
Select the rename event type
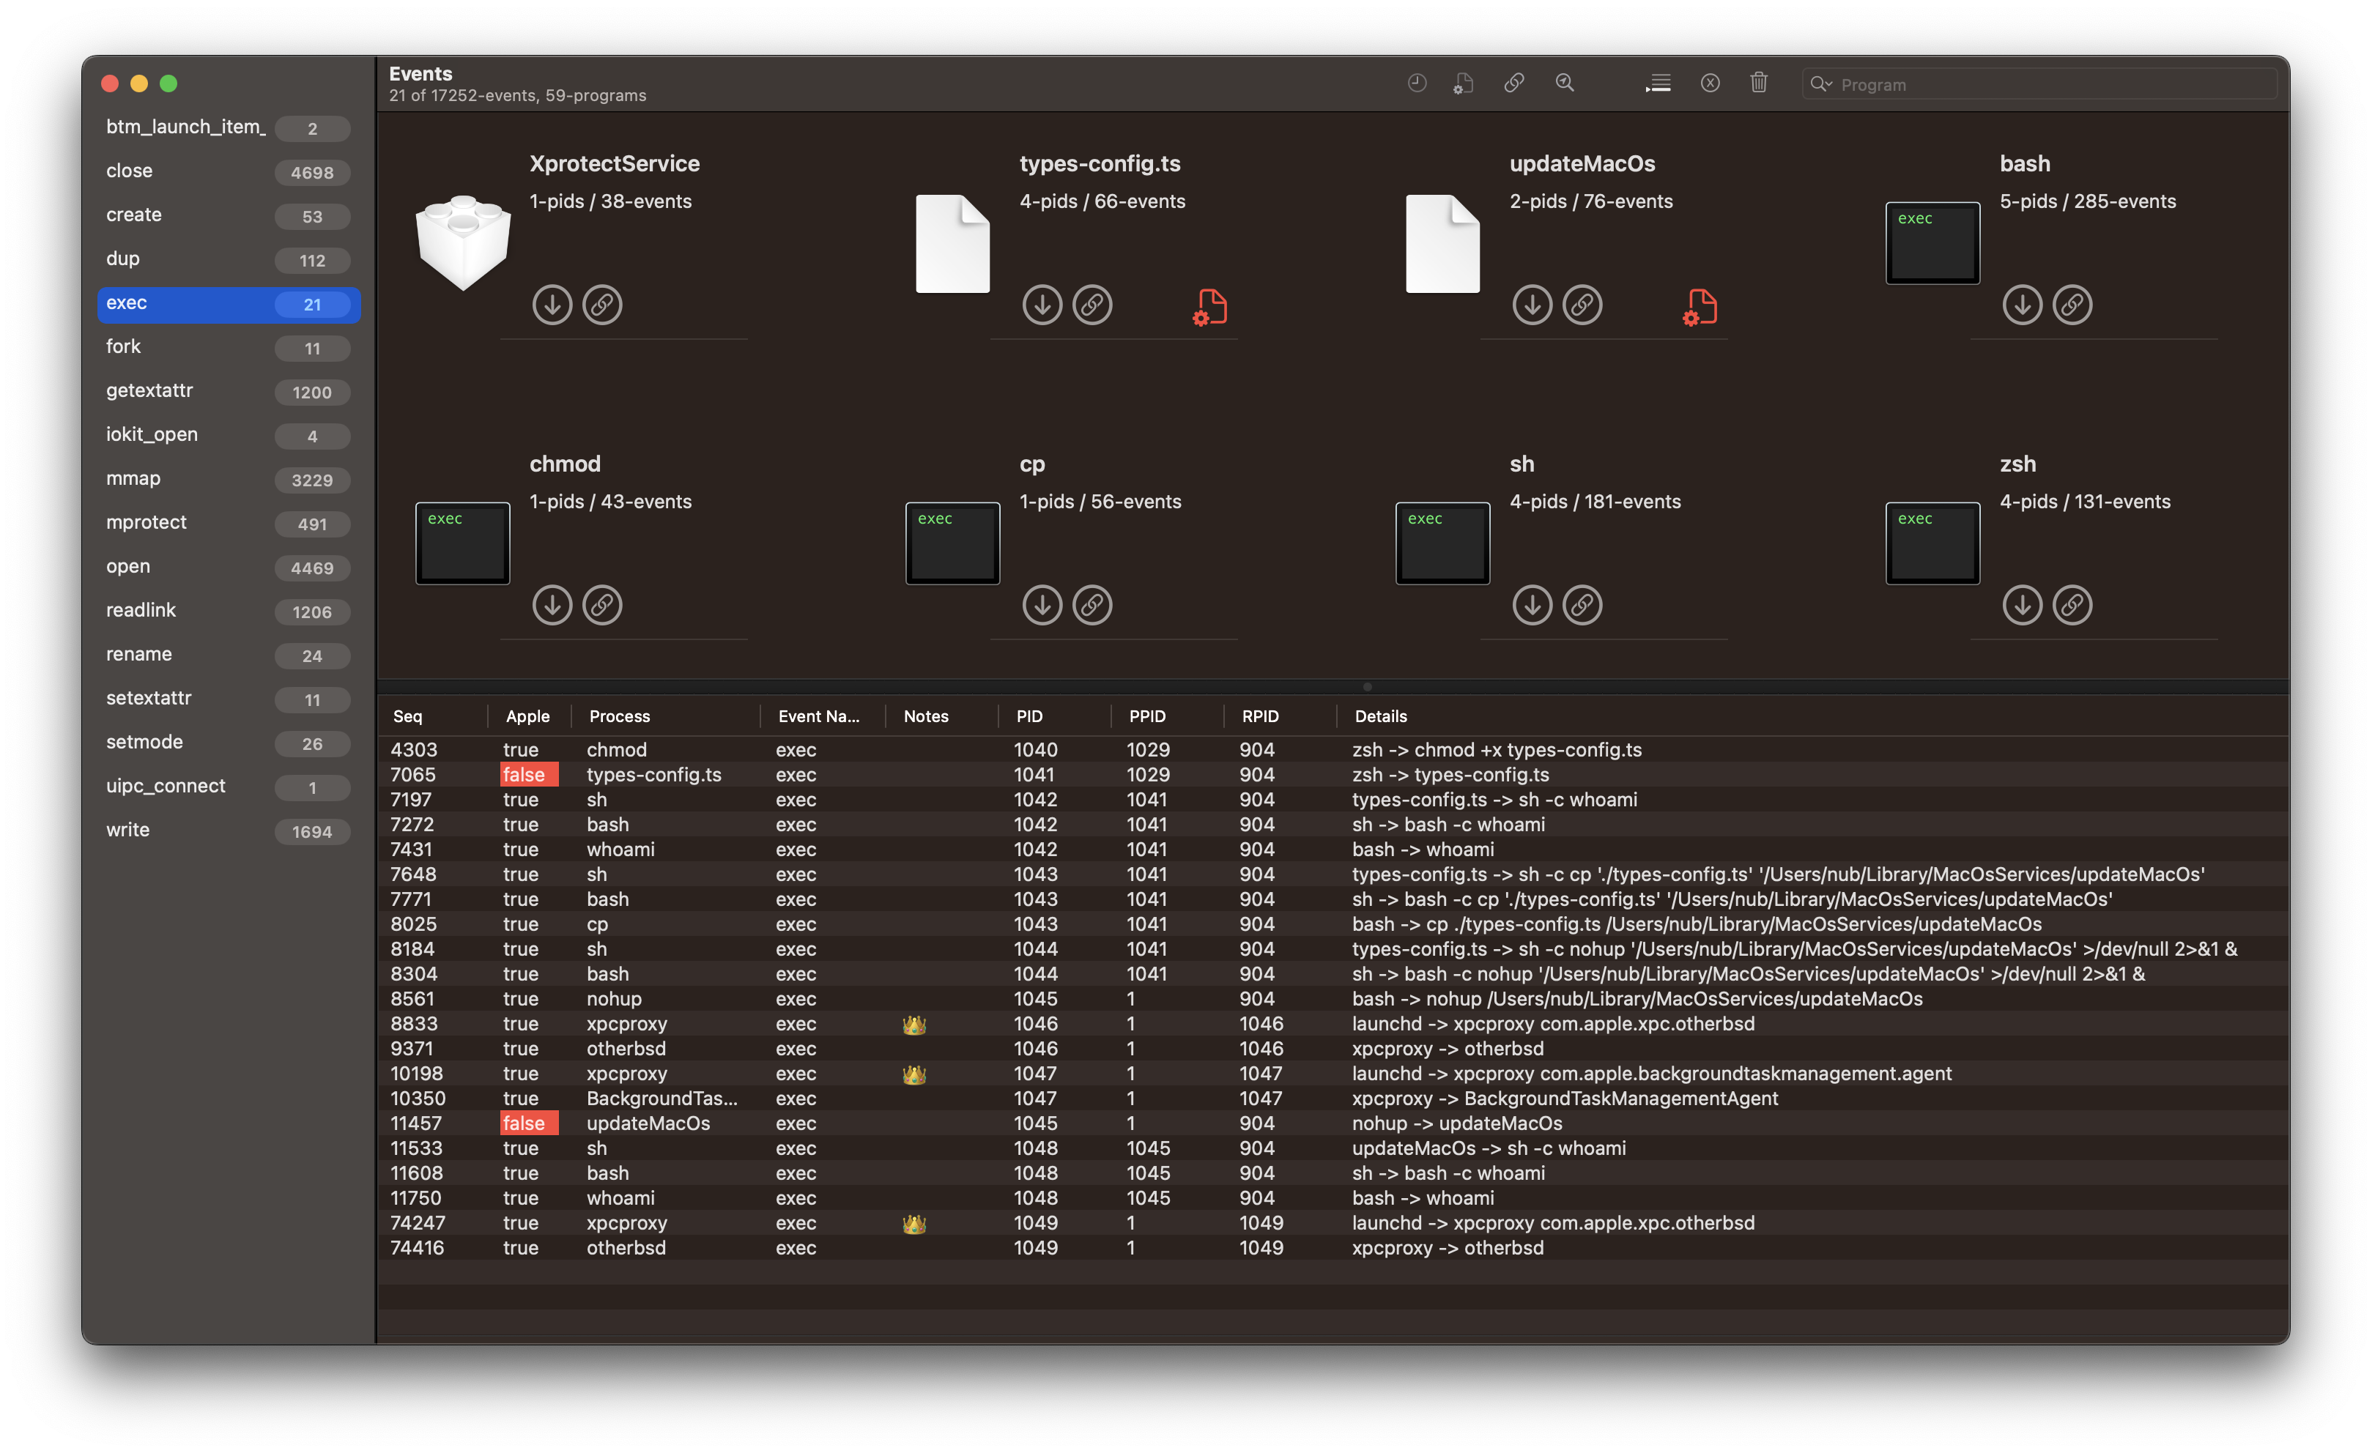click(228, 655)
